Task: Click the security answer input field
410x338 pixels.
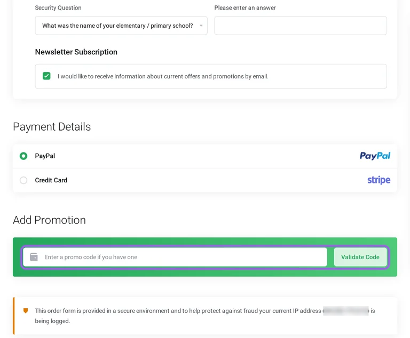Action: [301, 26]
